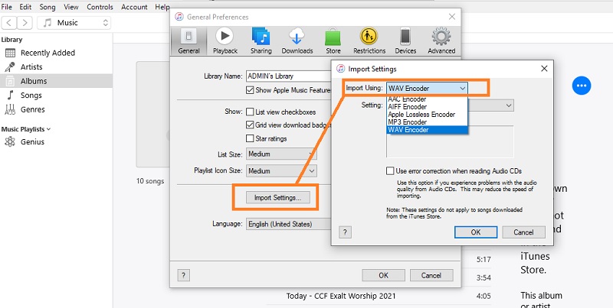Open the Edit menu
The image size is (613, 308).
coord(25,7)
